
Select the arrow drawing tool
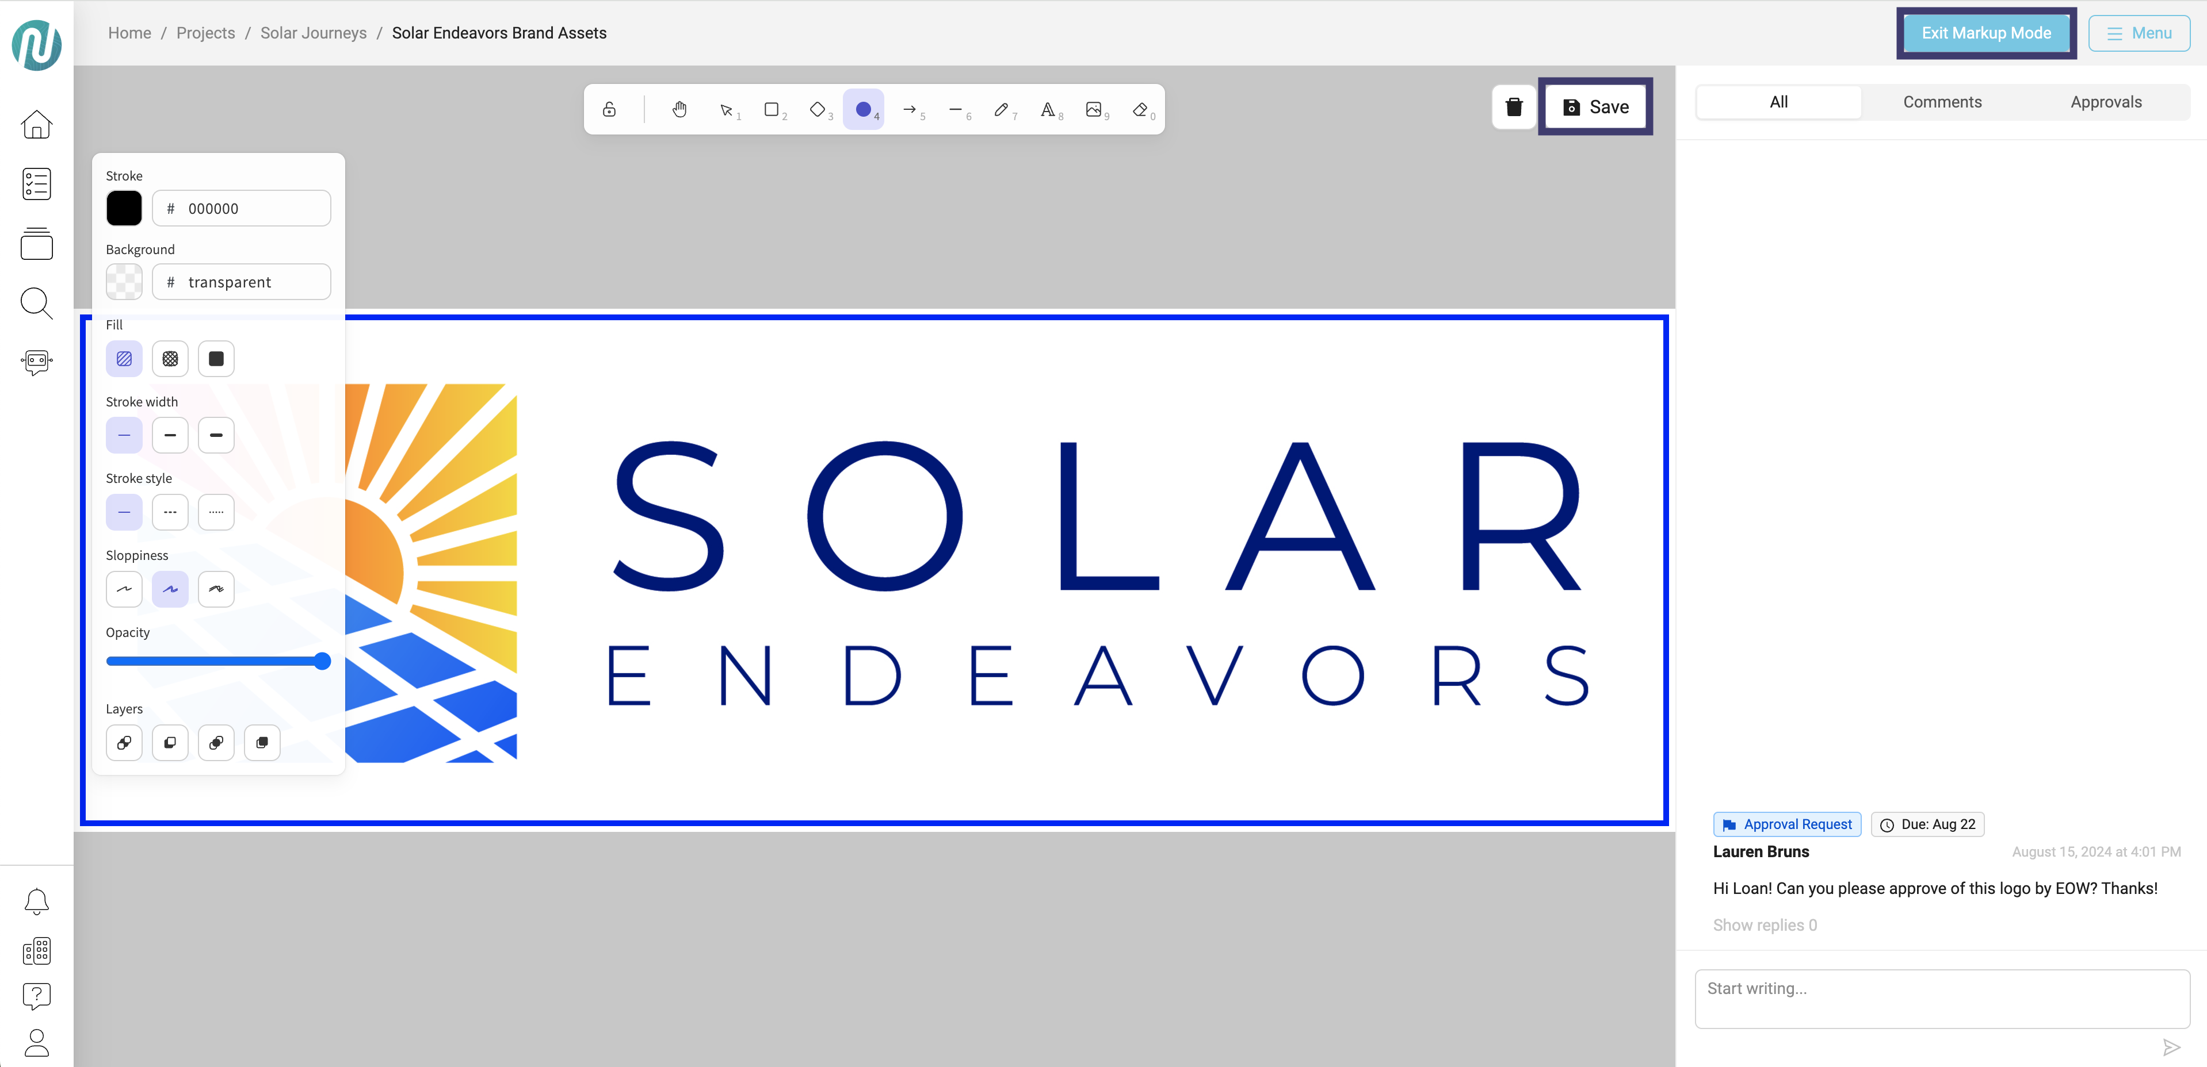(x=910, y=109)
